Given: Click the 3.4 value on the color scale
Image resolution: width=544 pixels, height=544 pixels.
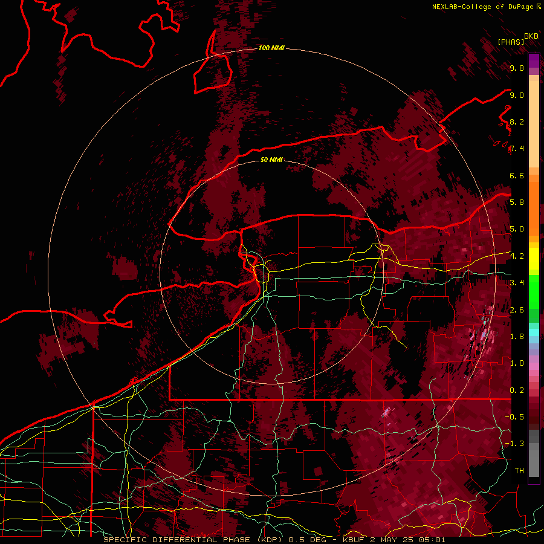Looking at the screenshot, I should (517, 283).
